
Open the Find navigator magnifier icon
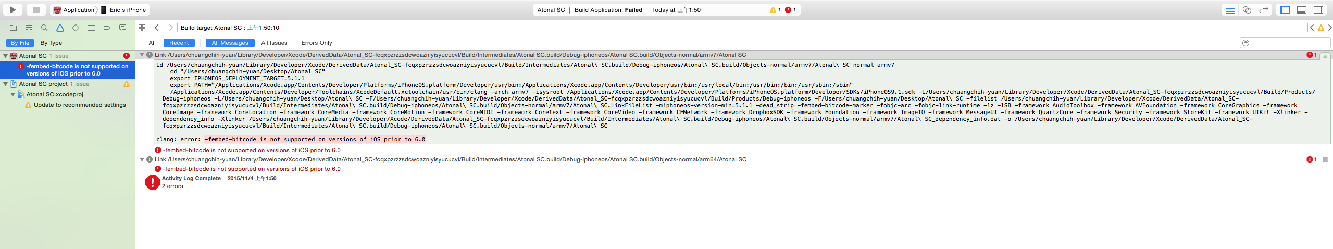click(x=44, y=28)
